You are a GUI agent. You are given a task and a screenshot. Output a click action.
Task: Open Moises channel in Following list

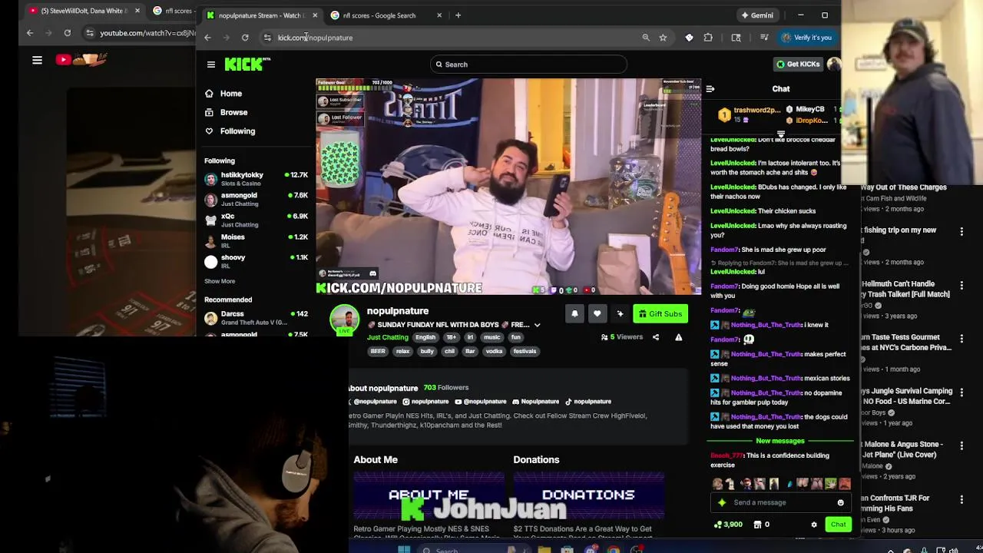(x=257, y=240)
